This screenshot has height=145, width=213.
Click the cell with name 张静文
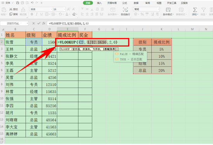click(x=16, y=56)
